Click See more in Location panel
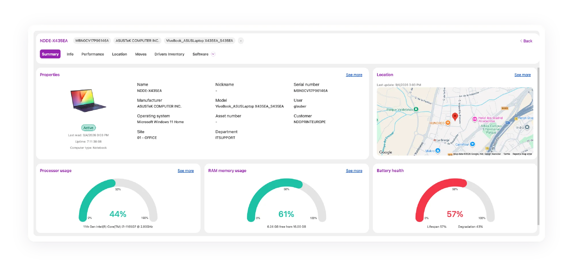This screenshot has height=273, width=573. pyautogui.click(x=523, y=75)
